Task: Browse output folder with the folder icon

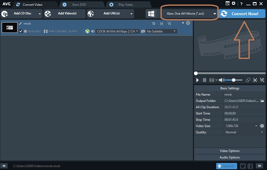Action: pyautogui.click(x=262, y=101)
